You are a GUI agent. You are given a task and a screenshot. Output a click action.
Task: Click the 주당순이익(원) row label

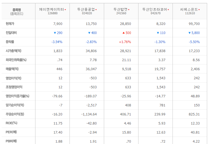(15, 114)
